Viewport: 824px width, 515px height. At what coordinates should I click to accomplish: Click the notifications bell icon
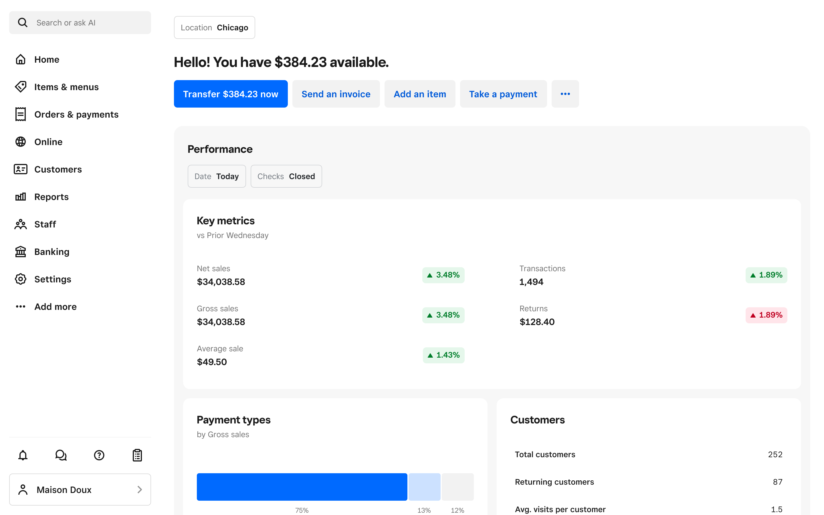23,455
